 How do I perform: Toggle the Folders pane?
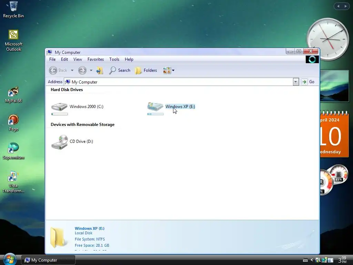tap(146, 70)
